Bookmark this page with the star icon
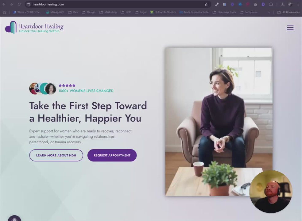This screenshot has width=302, height=221. (x=206, y=4)
